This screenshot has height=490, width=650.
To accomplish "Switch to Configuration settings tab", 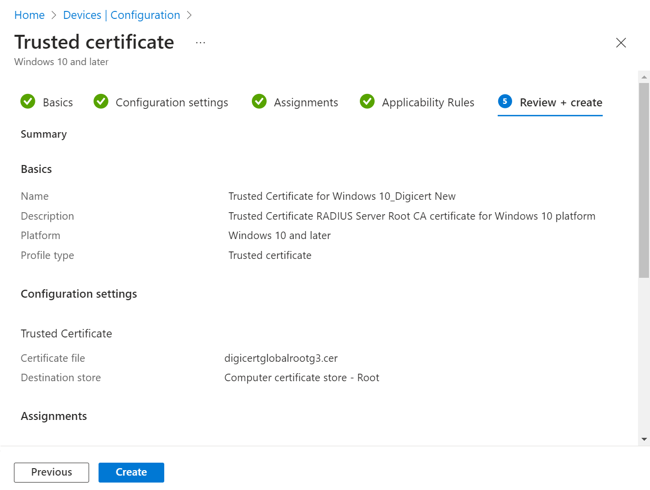I will click(161, 102).
